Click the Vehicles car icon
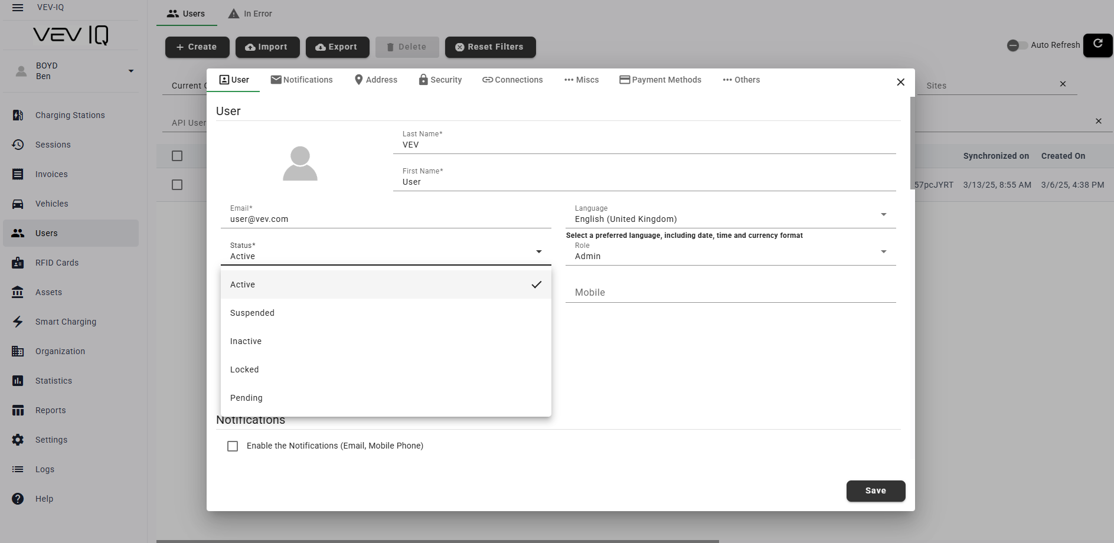Viewport: 1114px width, 543px height. (x=18, y=204)
